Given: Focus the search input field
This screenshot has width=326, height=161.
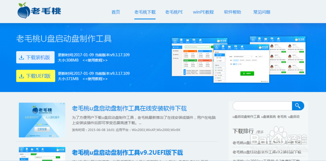Looking at the screenshot, I should 262,106.
